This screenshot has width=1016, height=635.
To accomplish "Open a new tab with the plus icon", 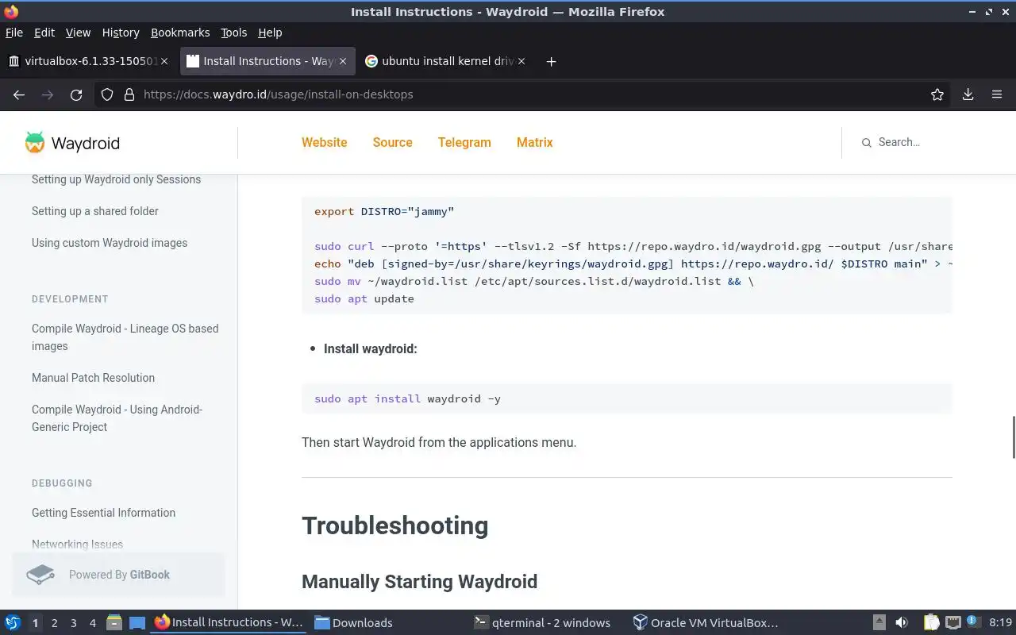I will coord(552,61).
